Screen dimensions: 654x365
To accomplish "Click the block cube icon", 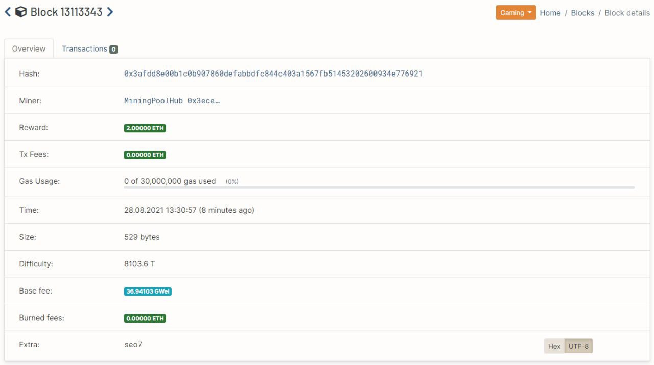I will [21, 12].
